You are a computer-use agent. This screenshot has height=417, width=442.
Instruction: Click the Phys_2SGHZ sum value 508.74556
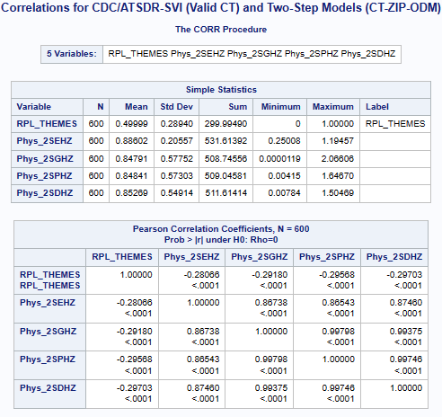pyautogui.click(x=225, y=159)
